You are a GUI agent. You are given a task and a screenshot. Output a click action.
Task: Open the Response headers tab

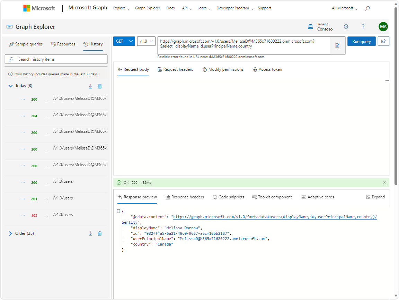click(185, 197)
